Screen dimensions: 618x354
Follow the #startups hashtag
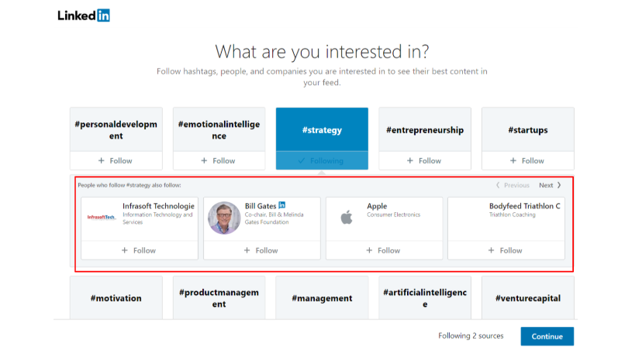527,160
